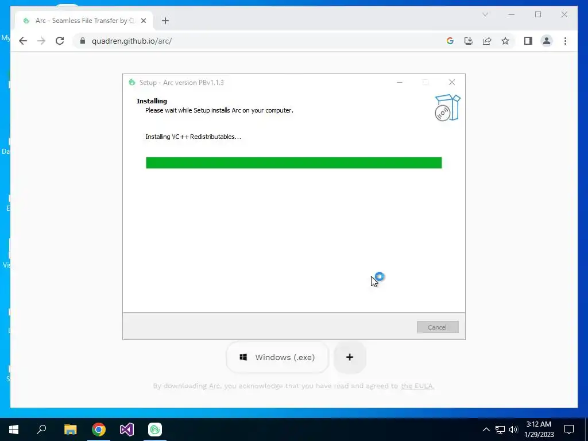Click the address bar URL quadren.github.io/arc/
Viewport: 588px width, 441px height.
131,41
